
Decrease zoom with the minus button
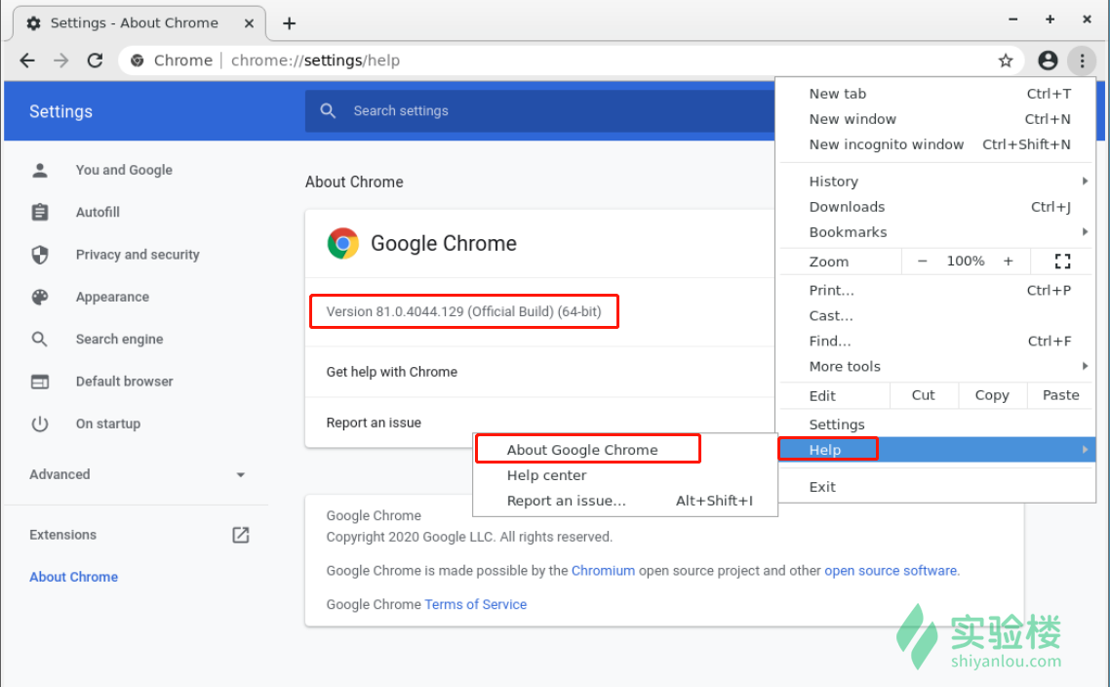[922, 262]
